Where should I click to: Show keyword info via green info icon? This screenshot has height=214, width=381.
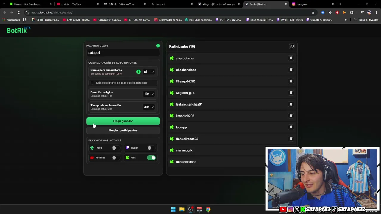click(x=158, y=45)
